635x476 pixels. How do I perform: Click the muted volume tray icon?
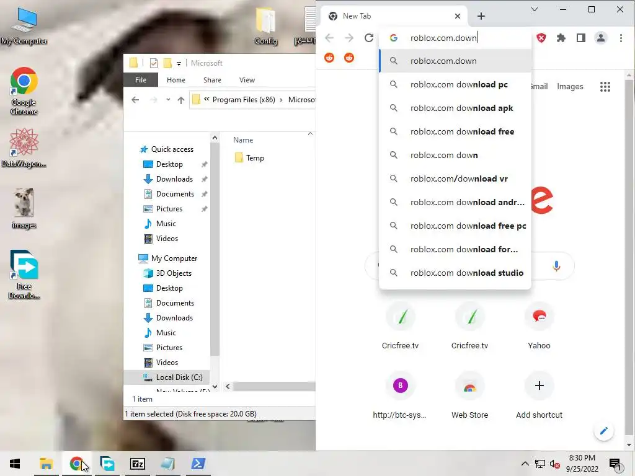tap(555, 464)
